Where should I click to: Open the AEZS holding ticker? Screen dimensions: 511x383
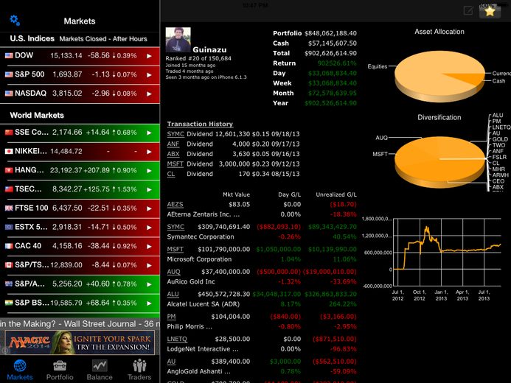(x=175, y=204)
